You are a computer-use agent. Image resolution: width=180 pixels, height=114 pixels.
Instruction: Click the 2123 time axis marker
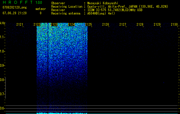54,25
